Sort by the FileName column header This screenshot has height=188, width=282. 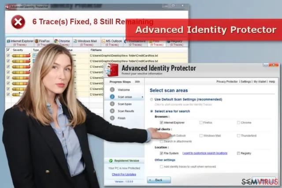click(96, 50)
